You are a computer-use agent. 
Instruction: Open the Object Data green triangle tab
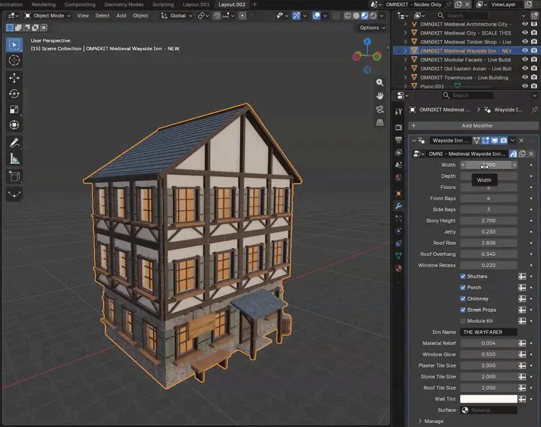398,255
